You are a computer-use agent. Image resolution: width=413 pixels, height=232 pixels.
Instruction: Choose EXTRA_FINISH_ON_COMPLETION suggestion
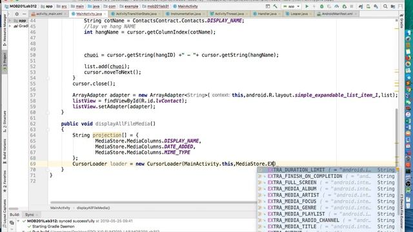pyautogui.click(x=327, y=176)
